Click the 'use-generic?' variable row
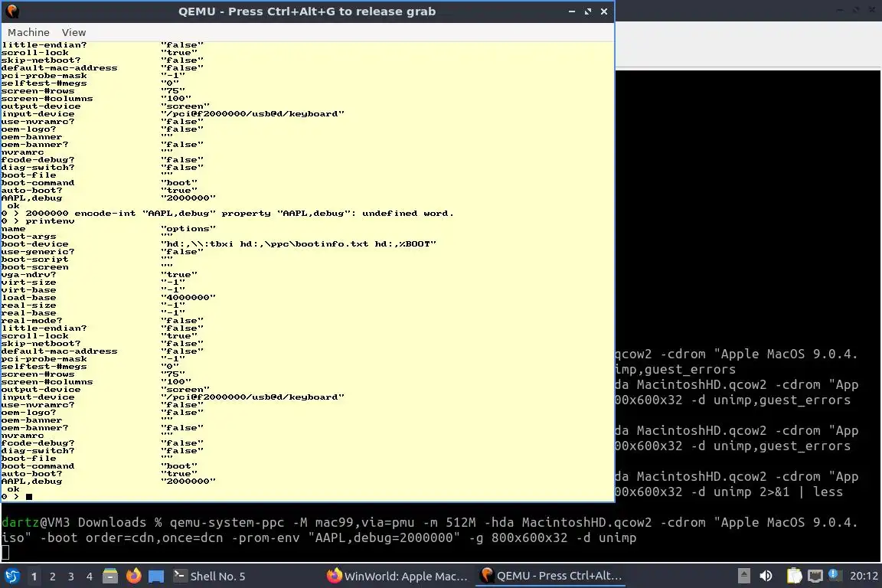882x588 pixels. pos(103,252)
